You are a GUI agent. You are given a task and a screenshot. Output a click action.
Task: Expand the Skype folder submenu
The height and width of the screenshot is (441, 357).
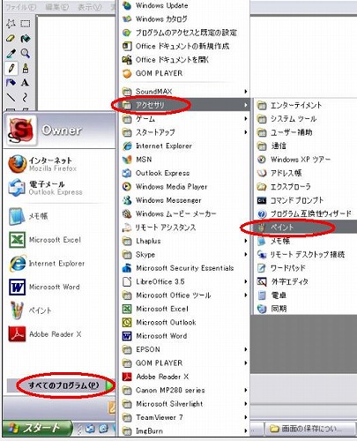(x=185, y=255)
